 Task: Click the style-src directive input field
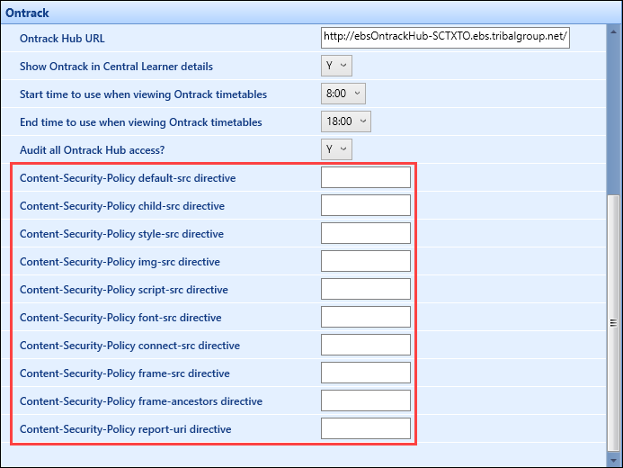(366, 233)
